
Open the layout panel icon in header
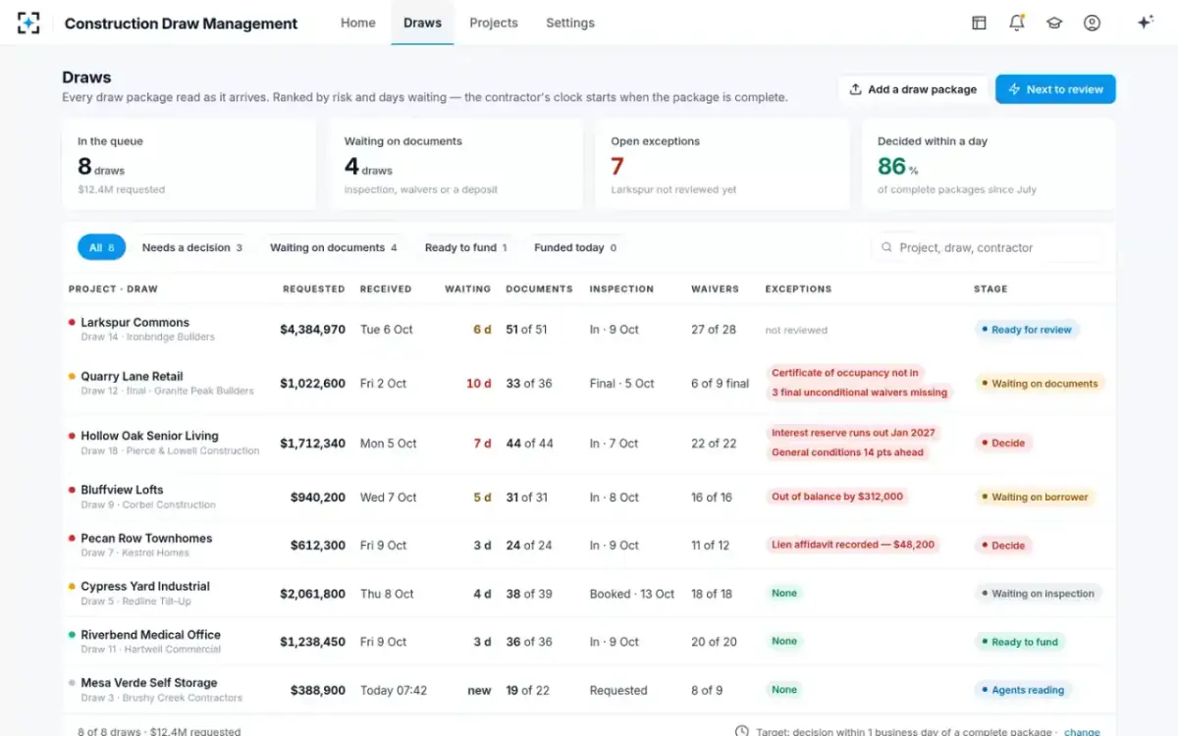979,23
